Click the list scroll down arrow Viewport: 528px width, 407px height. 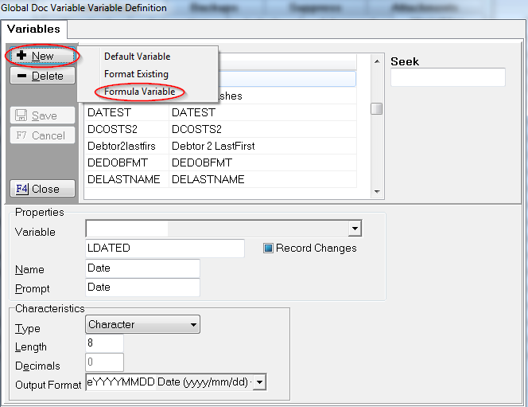(378, 191)
